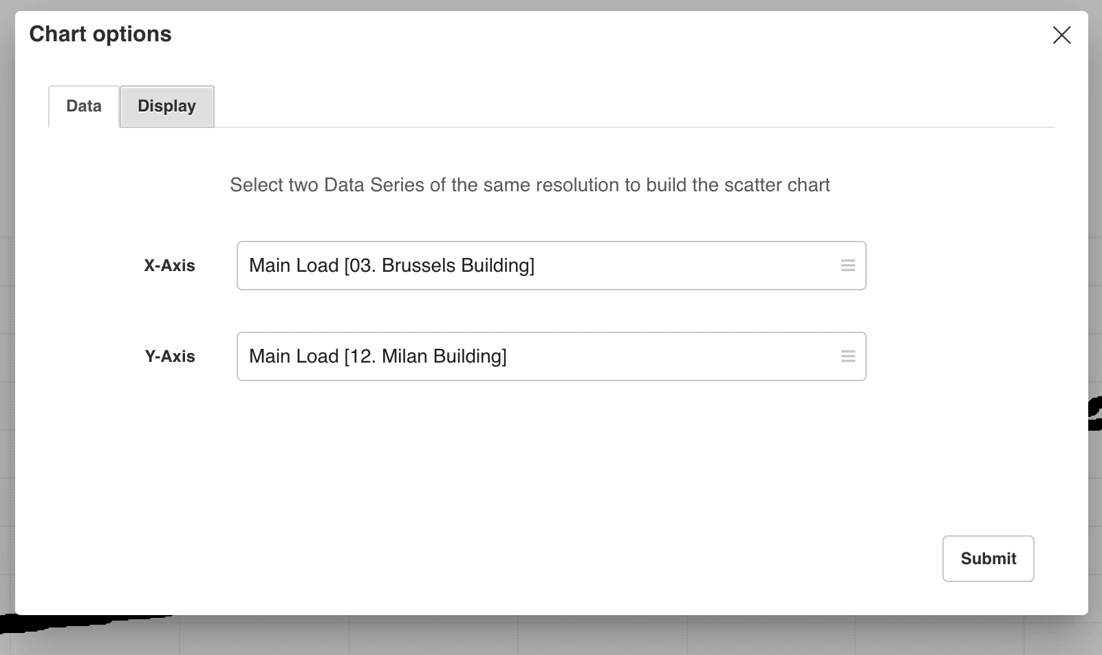Click the X-Axis label

coord(169,266)
